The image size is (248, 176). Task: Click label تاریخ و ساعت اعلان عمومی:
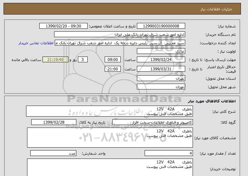112,26
